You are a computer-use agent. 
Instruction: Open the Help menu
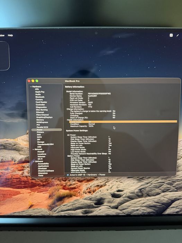point(10,35)
